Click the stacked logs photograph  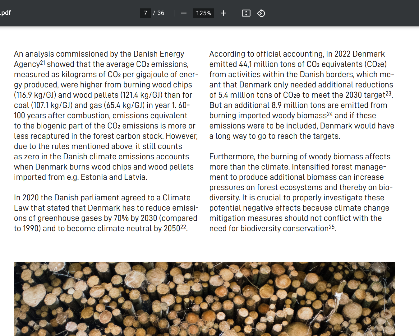pyautogui.click(x=204, y=299)
